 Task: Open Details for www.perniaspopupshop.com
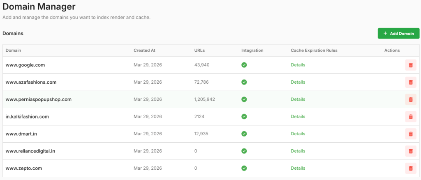[x=298, y=99]
